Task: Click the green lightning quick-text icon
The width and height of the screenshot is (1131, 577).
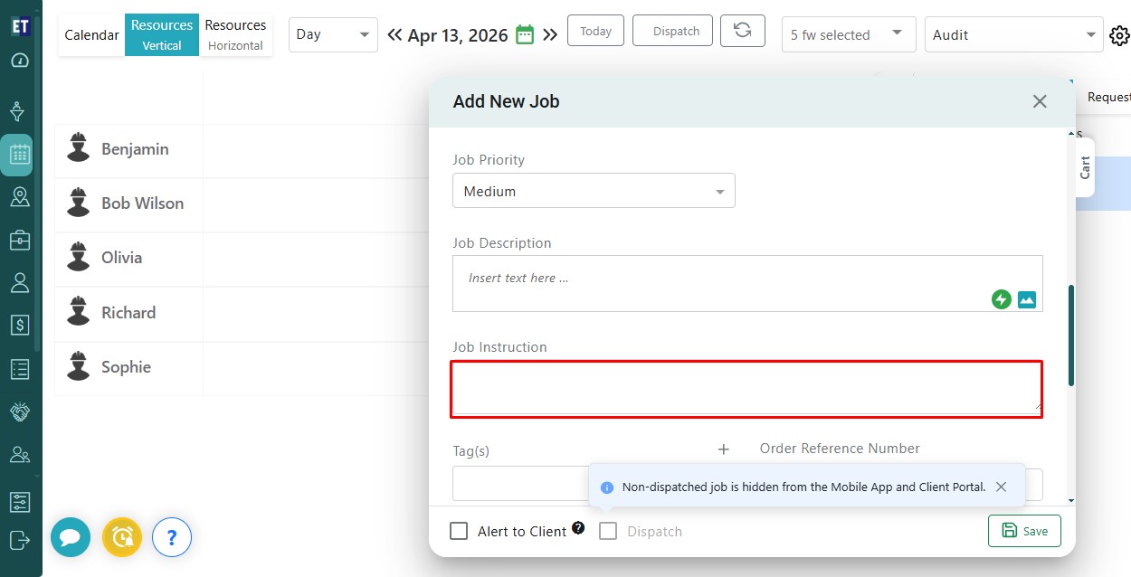Action: pos(1001,299)
